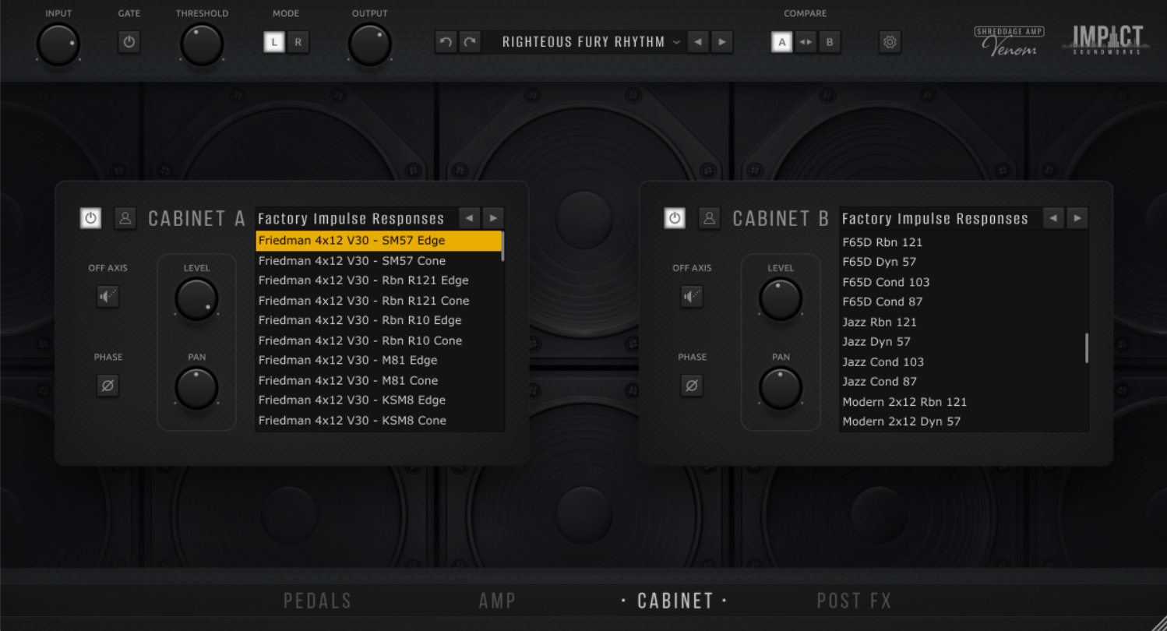Screen dimensions: 1167x631
Task: Switch to the Post FX tab
Action: click(854, 601)
